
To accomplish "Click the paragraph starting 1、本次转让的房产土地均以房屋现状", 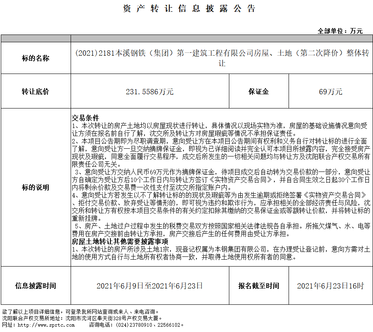I will tap(219, 129).
